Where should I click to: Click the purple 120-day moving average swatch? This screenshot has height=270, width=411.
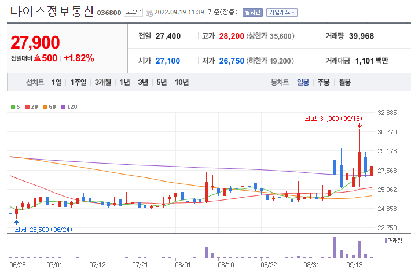pos(63,106)
